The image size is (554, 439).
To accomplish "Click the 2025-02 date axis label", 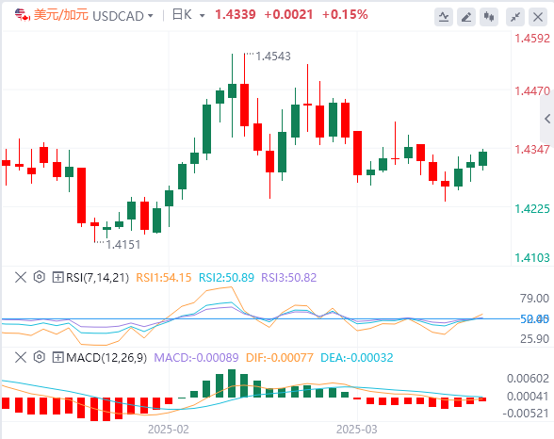I will [x=168, y=430].
